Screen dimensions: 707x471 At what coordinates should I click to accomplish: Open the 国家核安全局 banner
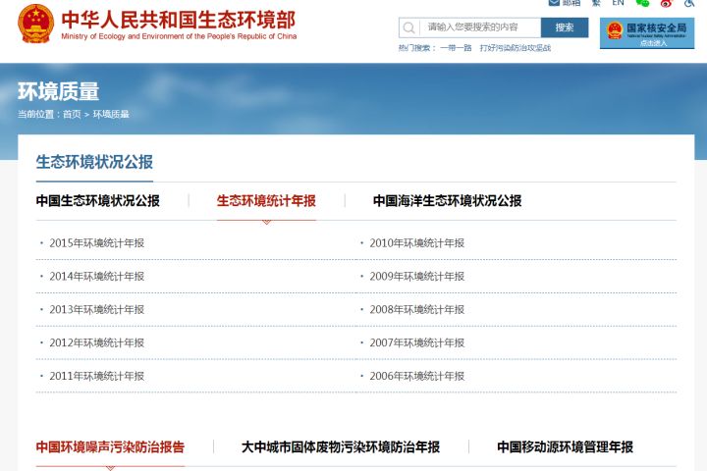click(x=647, y=33)
